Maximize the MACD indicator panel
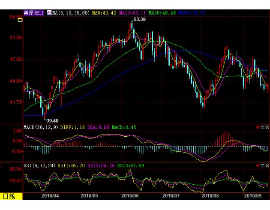The height and width of the screenshot is (210, 270). (262, 128)
